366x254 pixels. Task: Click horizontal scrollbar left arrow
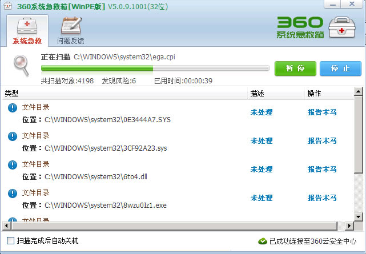click(x=6, y=225)
